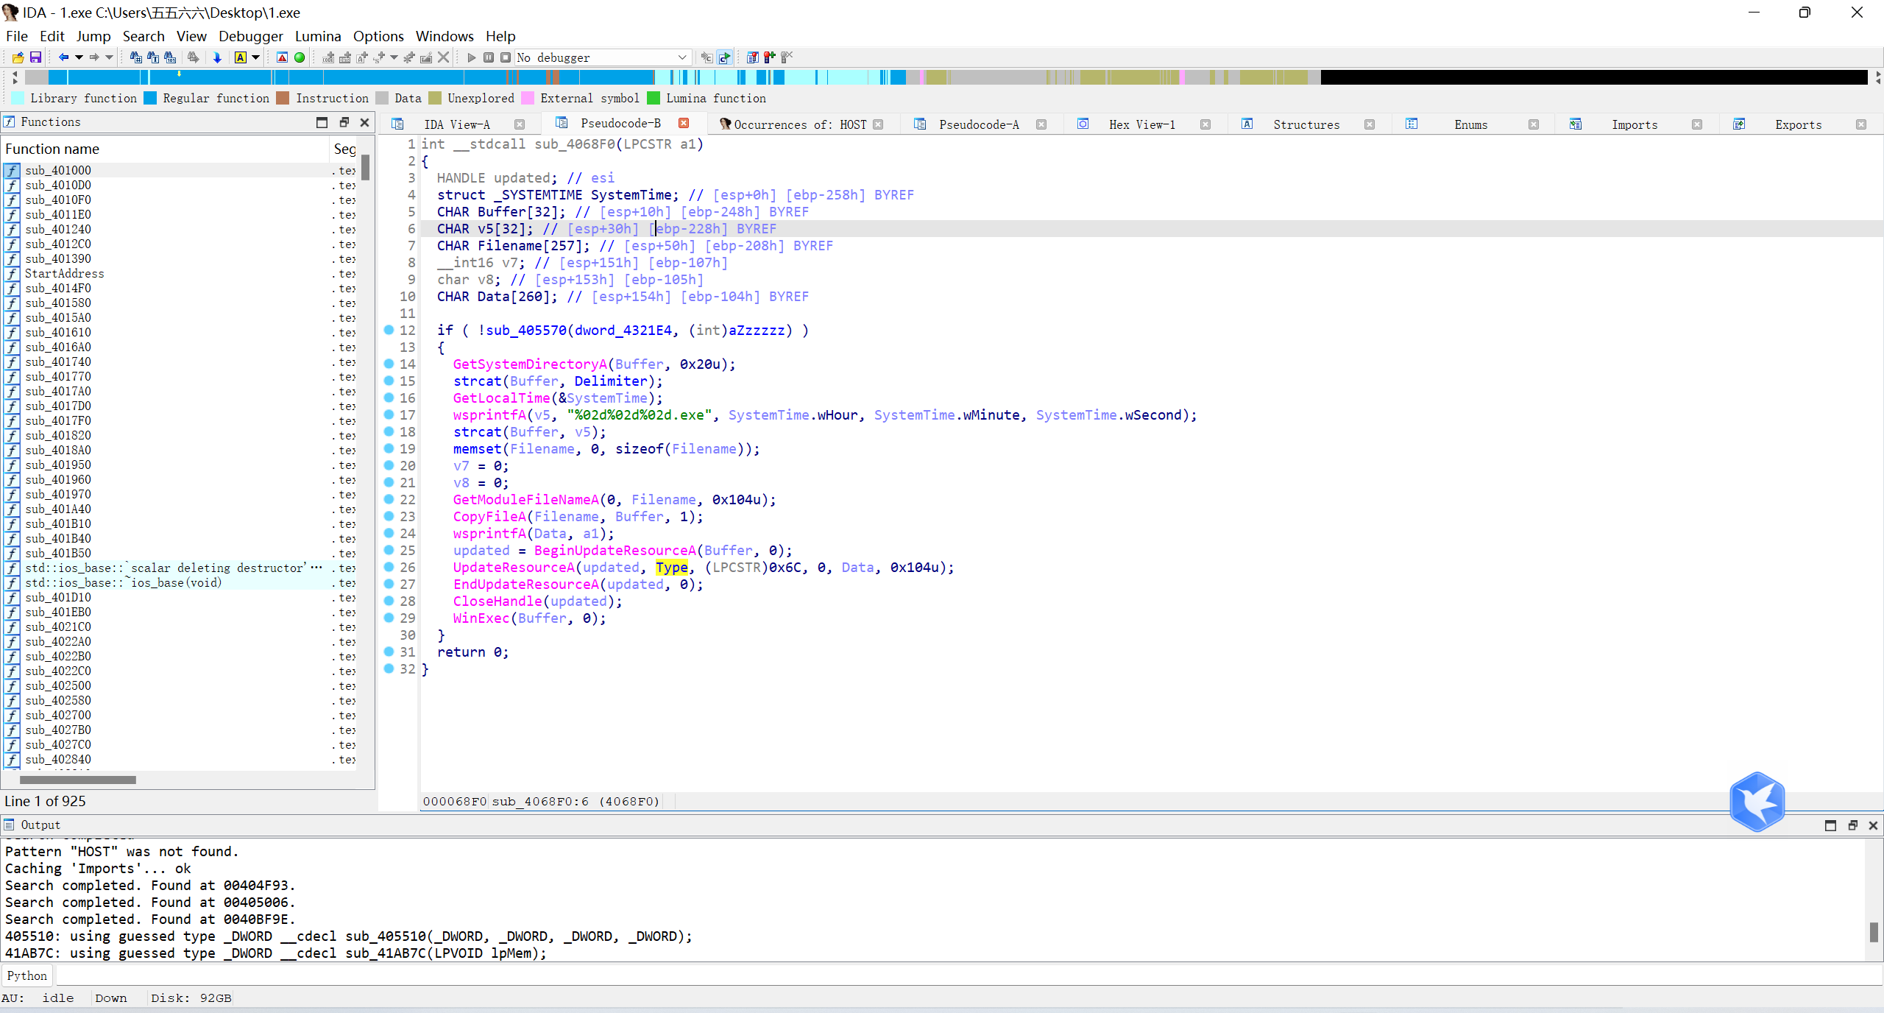Open the color selector dropdown next to A icon

[x=255, y=57]
